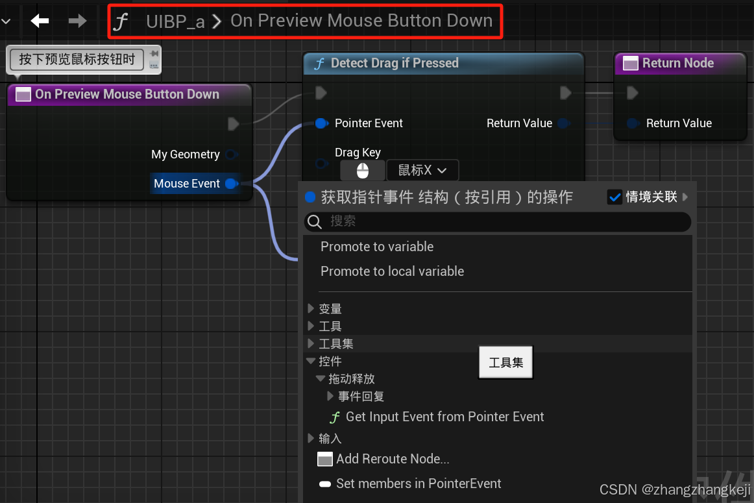This screenshot has height=503, width=754.
Task: Choose Add Reroute Node...
Action: [x=383, y=459]
